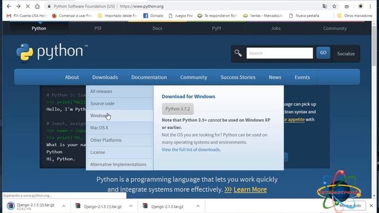
Task: Open the browser home page icon
Action: point(37,7)
